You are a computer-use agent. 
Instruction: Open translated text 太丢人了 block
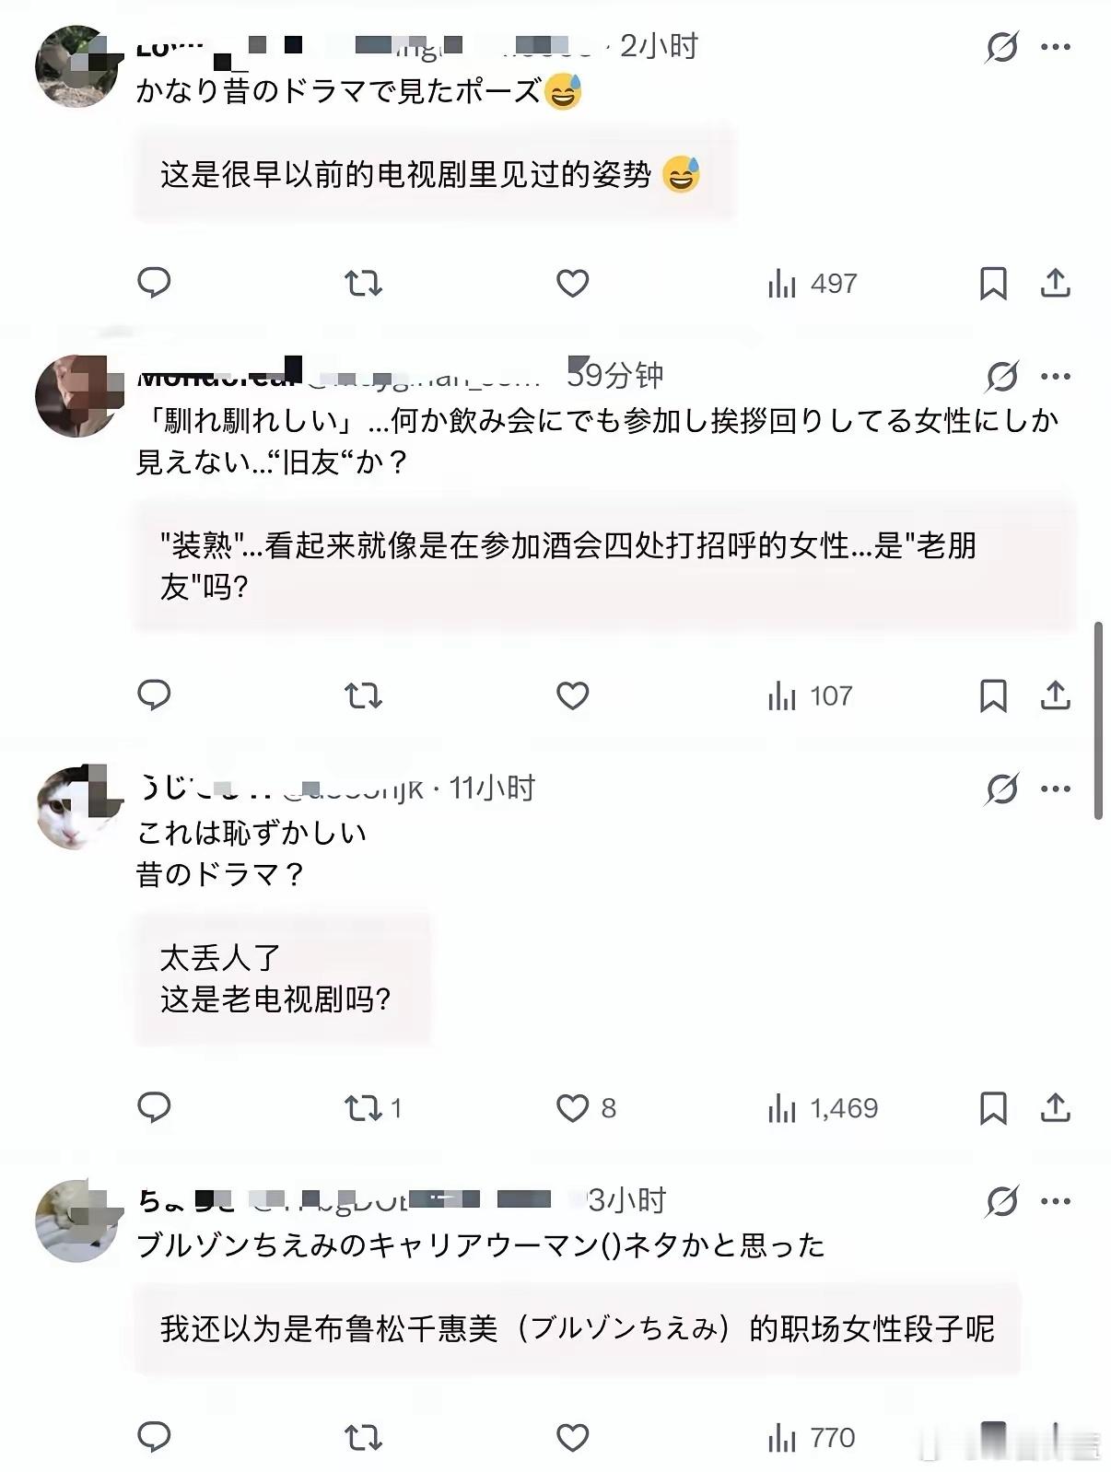pos(283,979)
